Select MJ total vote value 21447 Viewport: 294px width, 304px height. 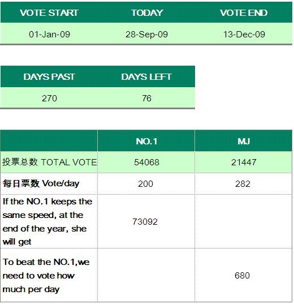tap(244, 162)
